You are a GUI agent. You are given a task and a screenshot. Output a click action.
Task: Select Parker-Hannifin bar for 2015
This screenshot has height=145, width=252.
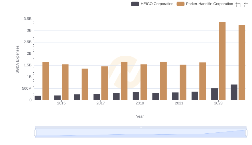tap(65, 82)
